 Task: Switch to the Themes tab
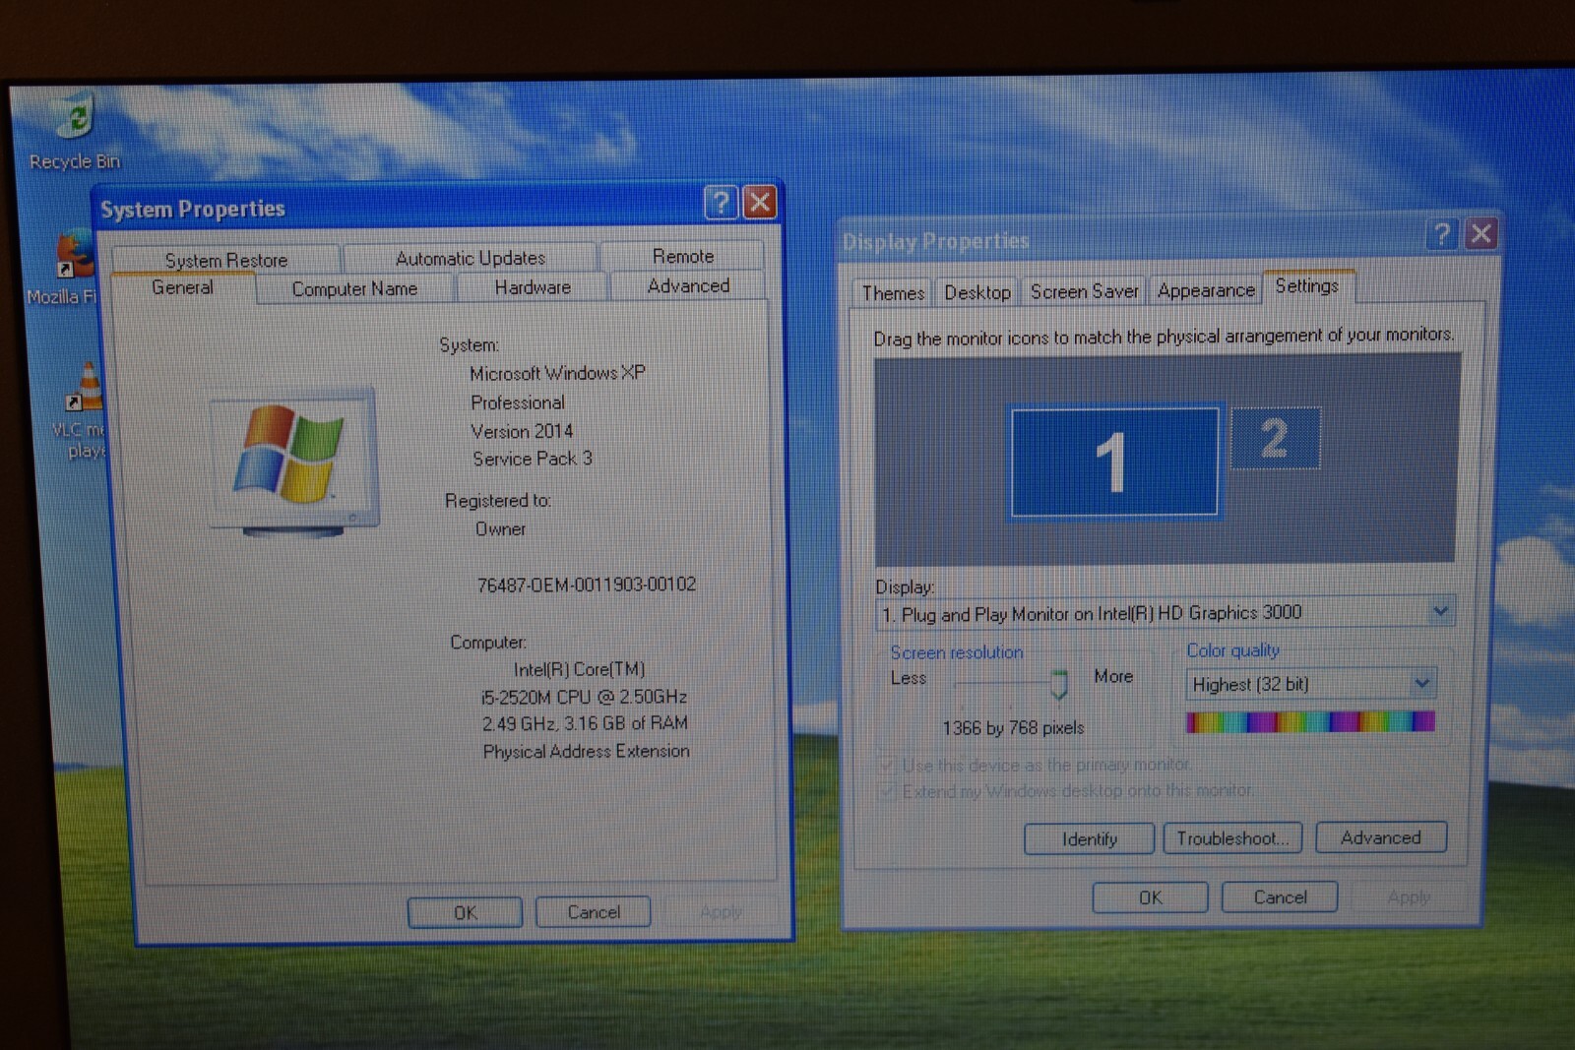pos(893,293)
